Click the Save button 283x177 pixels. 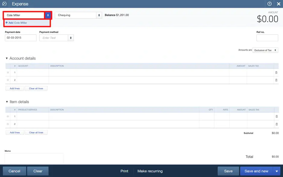[x=228, y=171]
